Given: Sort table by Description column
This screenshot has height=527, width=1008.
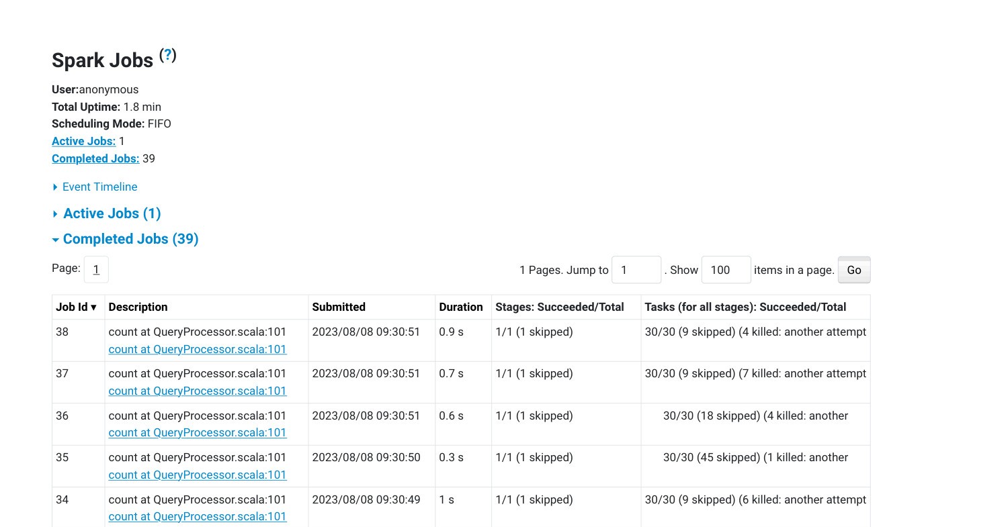Looking at the screenshot, I should pyautogui.click(x=138, y=307).
